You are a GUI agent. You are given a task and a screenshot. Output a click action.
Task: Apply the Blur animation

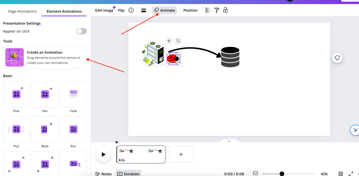[74, 129]
